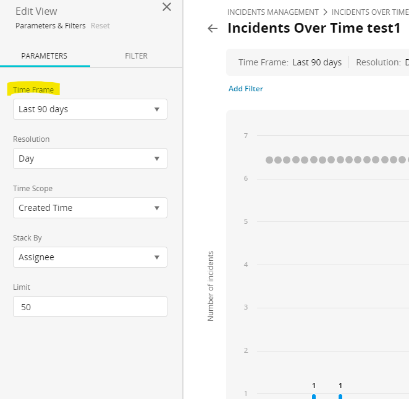Select the Parameters tab

(x=44, y=56)
